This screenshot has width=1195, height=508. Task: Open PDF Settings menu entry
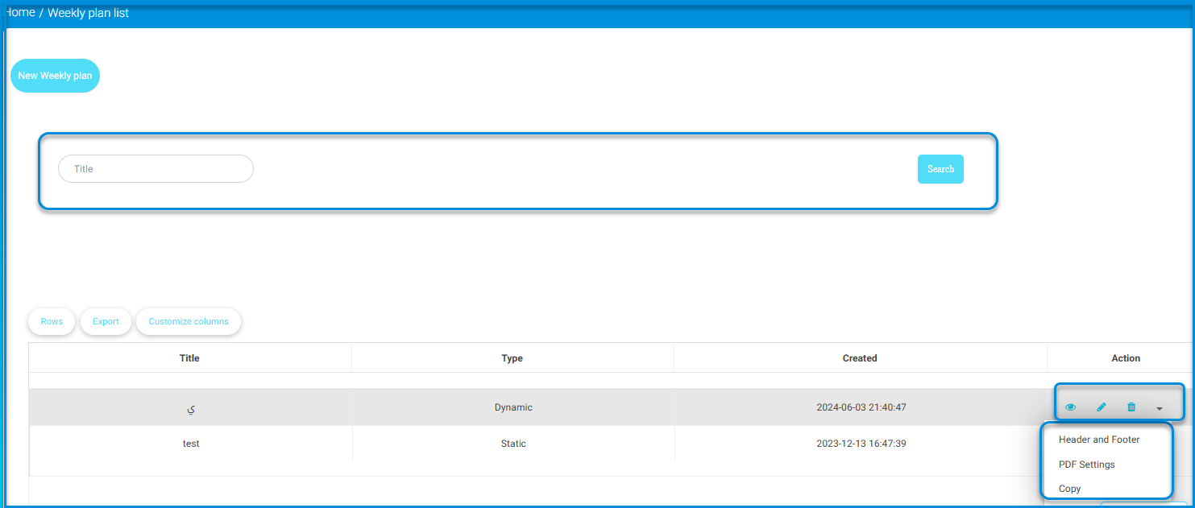tap(1087, 465)
